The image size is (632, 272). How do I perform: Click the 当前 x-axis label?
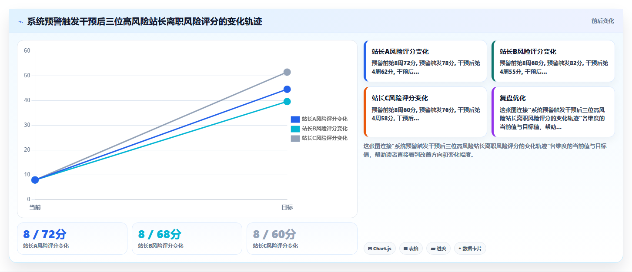35,208
